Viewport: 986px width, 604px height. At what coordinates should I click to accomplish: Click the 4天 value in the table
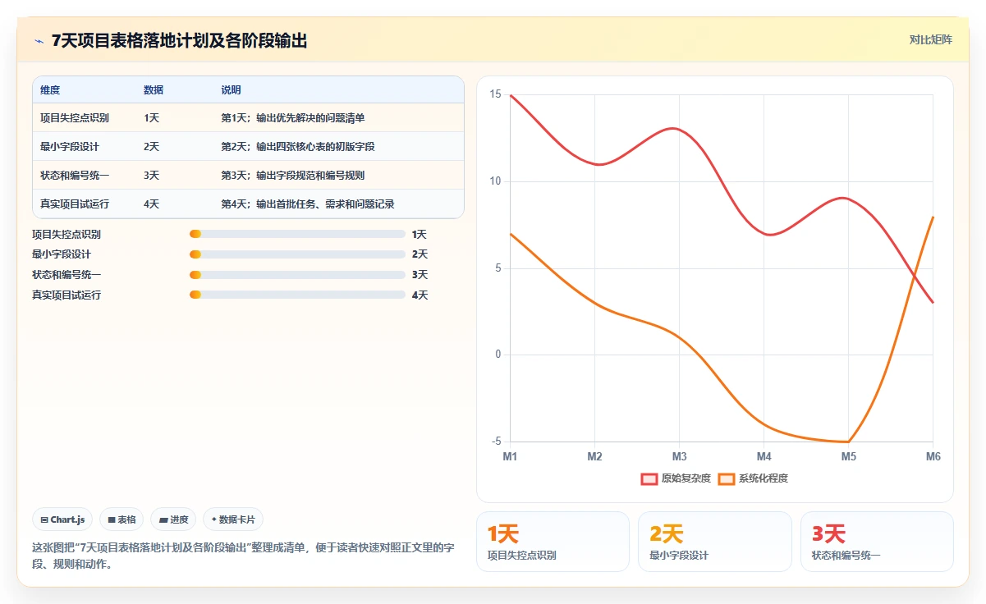(x=151, y=204)
